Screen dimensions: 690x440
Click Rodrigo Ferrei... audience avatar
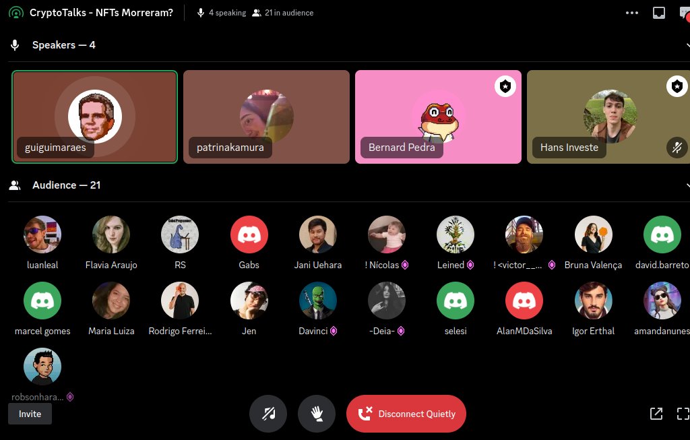[x=180, y=301]
